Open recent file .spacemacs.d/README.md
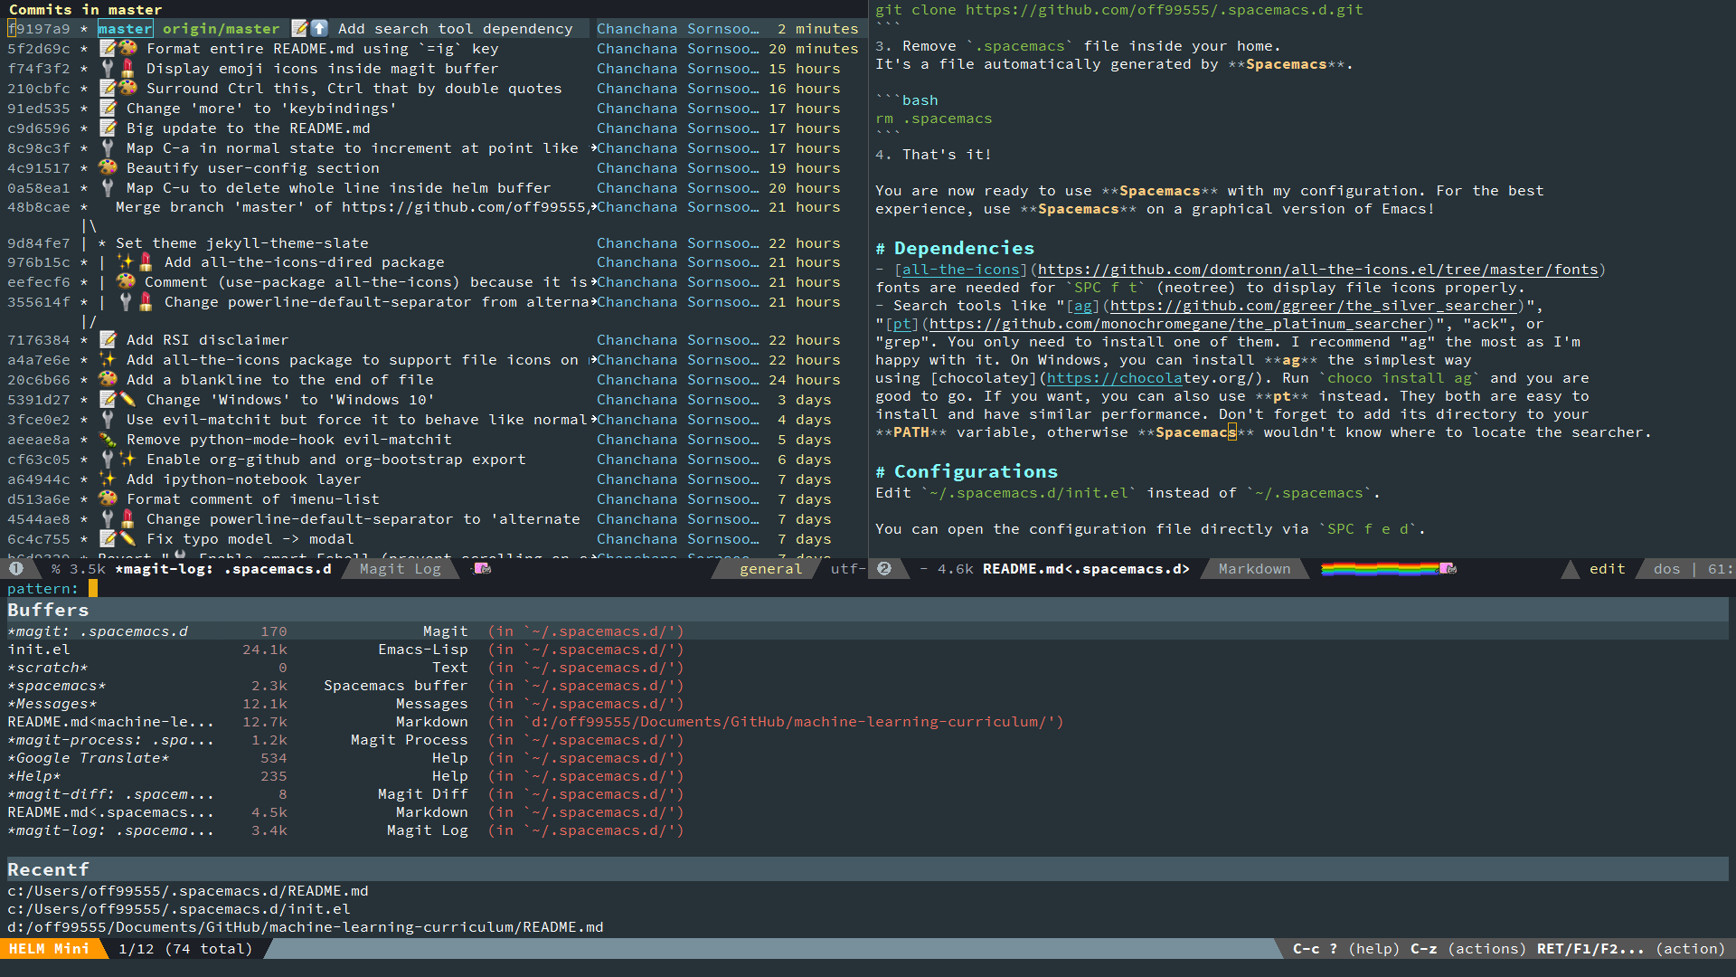 (x=188, y=891)
